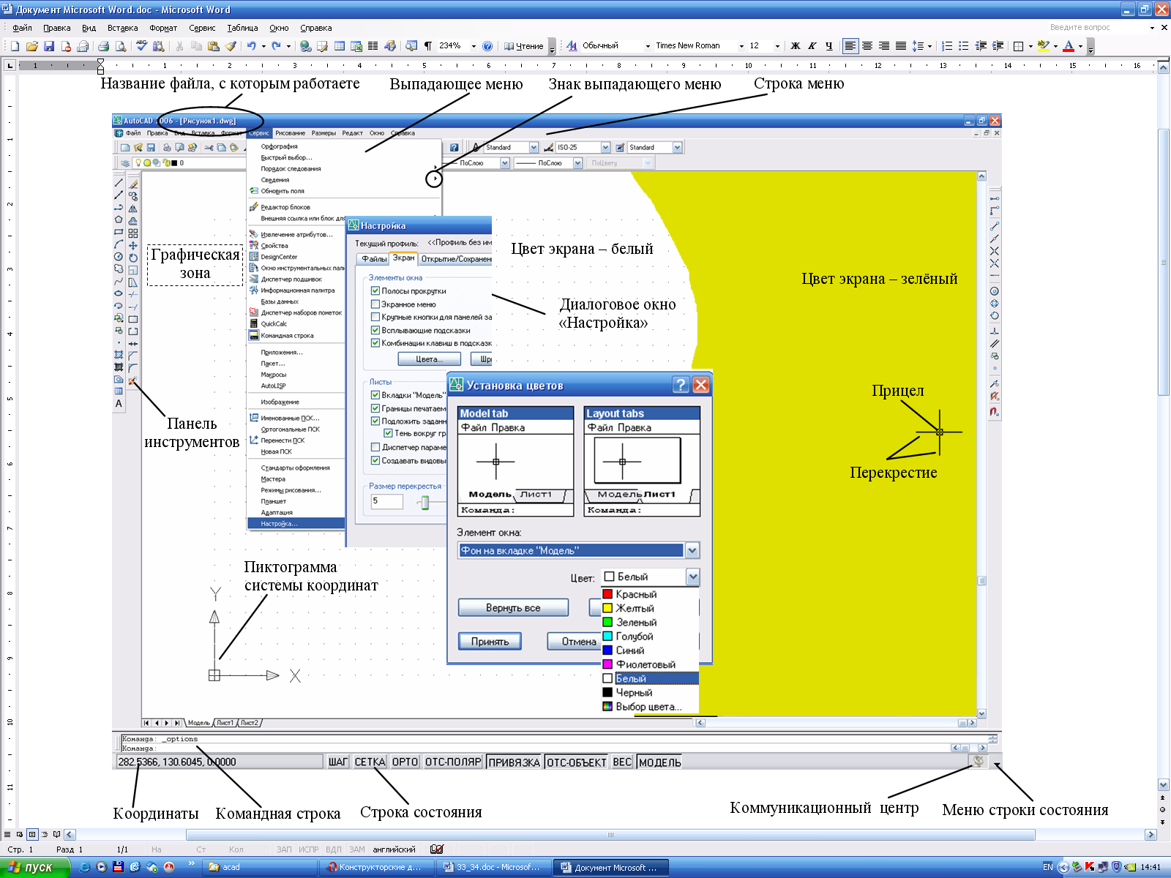This screenshot has height=878, width=1171.
Task: Click the EN language indicator in tray
Action: click(1047, 867)
